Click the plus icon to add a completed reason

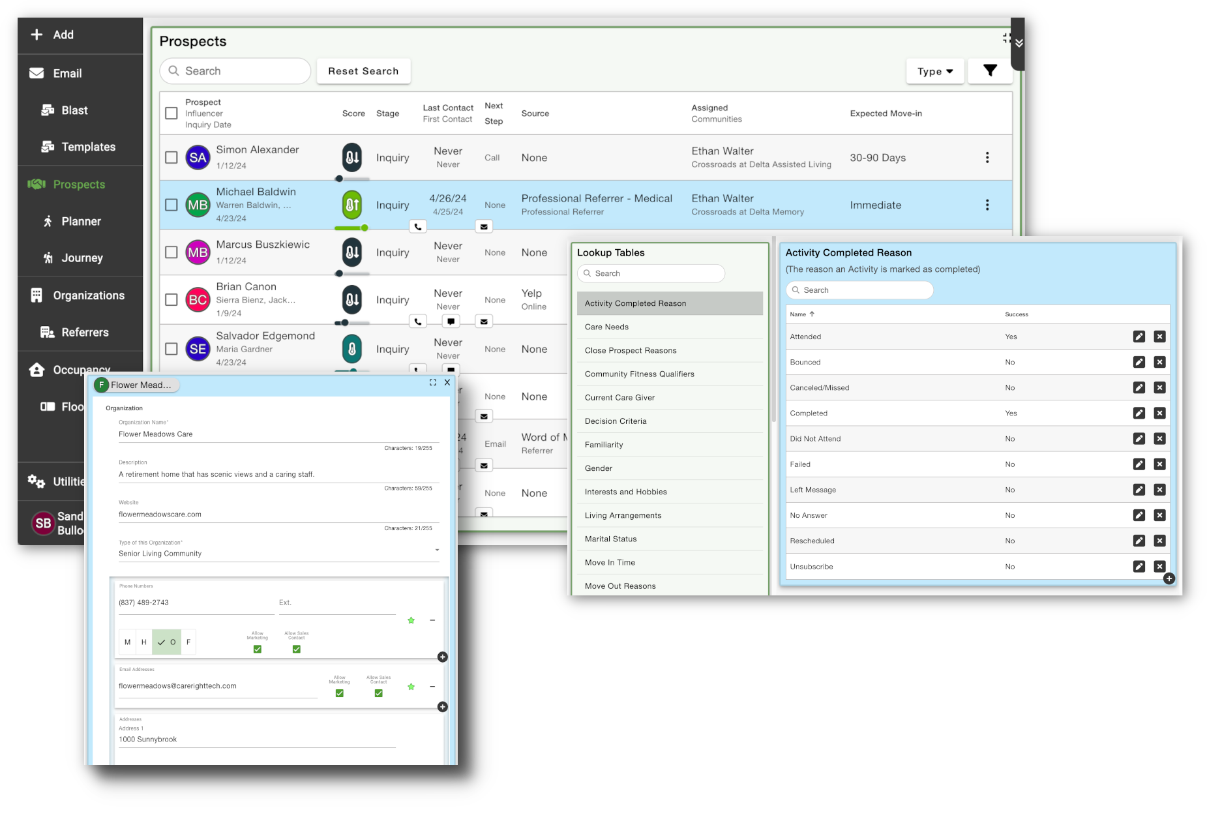[1169, 578]
